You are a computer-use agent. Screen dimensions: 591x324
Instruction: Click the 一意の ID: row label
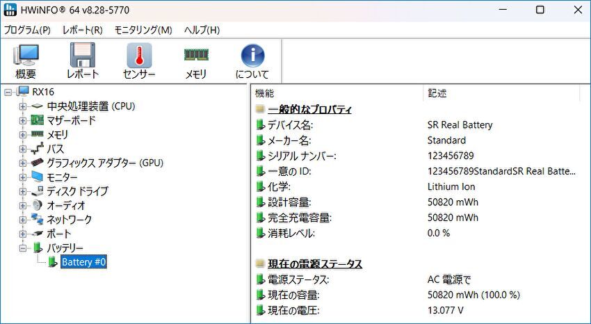coord(289,172)
